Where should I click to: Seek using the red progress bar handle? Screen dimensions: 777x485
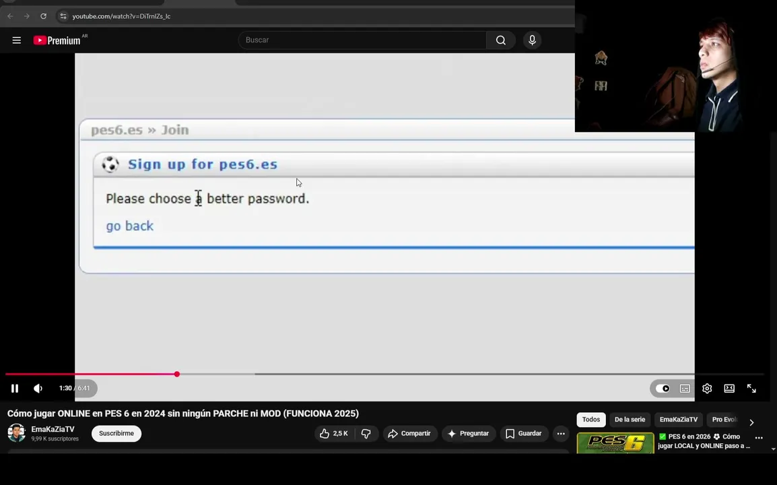(x=177, y=374)
